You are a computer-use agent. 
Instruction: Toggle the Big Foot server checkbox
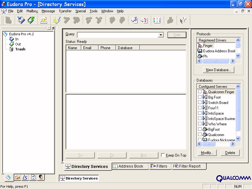click(200, 97)
